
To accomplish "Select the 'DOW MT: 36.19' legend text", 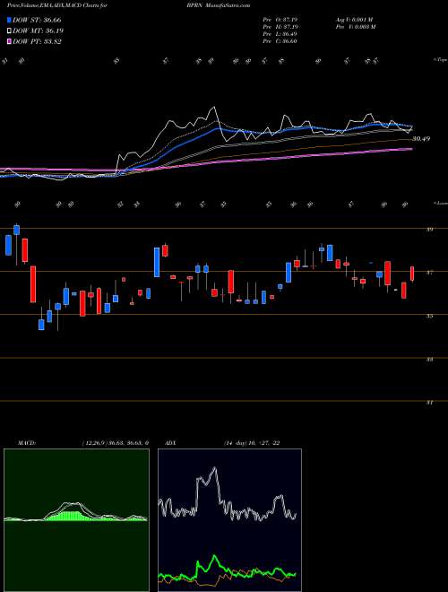I will point(39,31).
